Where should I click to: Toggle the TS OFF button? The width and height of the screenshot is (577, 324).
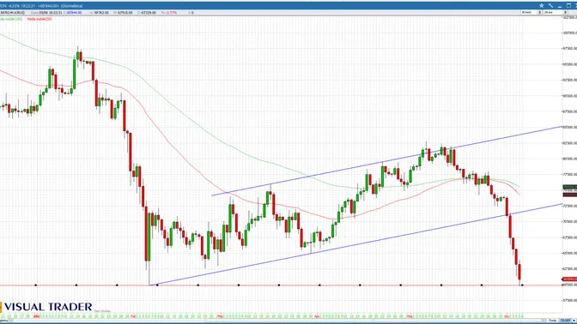(x=564, y=321)
